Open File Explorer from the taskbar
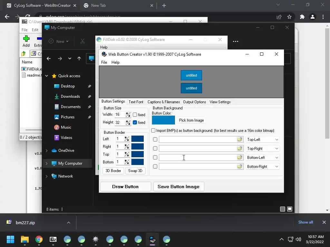The height and width of the screenshot is (247, 330). (24, 239)
